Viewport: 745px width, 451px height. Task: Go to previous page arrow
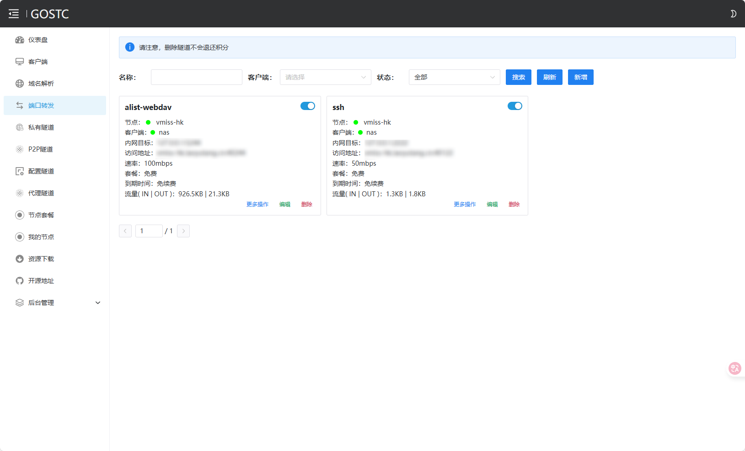coord(125,231)
